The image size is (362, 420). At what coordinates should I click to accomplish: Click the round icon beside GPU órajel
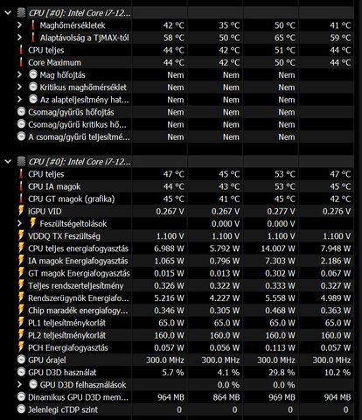point(21,360)
